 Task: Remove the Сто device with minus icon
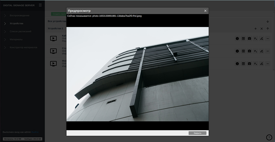coord(268,51)
